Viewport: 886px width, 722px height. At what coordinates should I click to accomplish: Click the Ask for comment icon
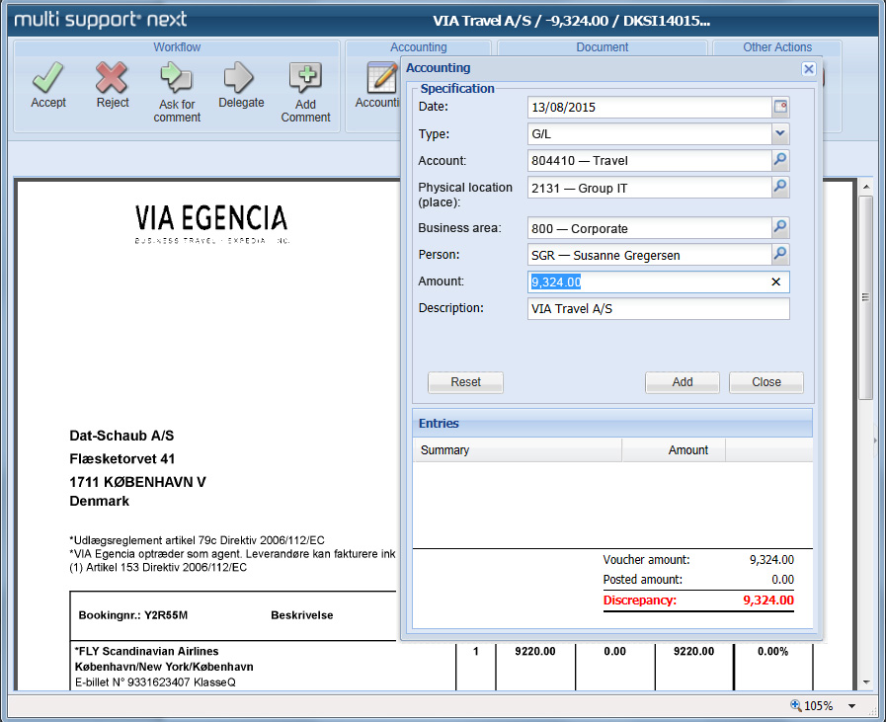point(176,78)
